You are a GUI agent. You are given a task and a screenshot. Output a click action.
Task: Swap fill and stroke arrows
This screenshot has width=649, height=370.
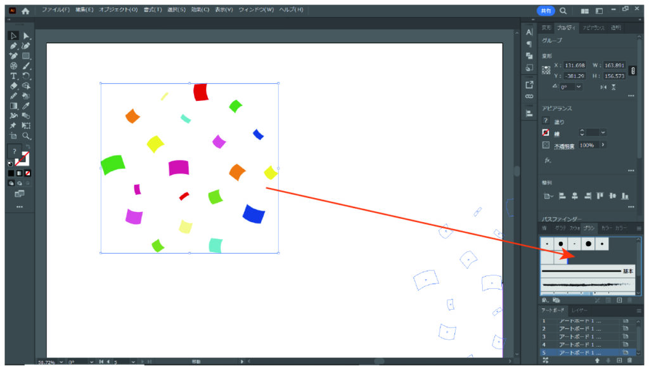click(28, 146)
